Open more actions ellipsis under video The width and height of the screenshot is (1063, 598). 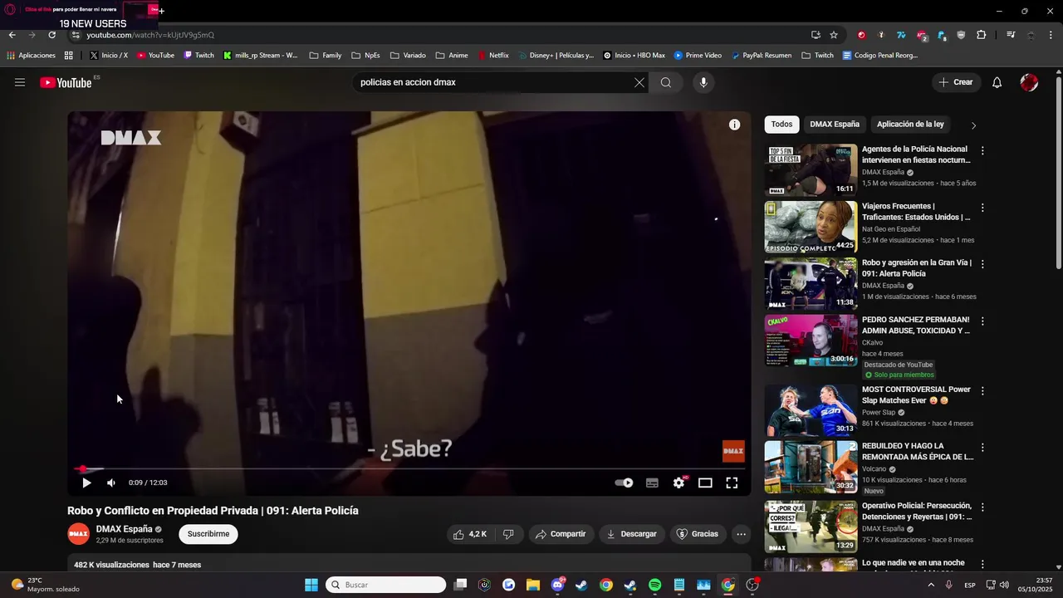(x=741, y=534)
